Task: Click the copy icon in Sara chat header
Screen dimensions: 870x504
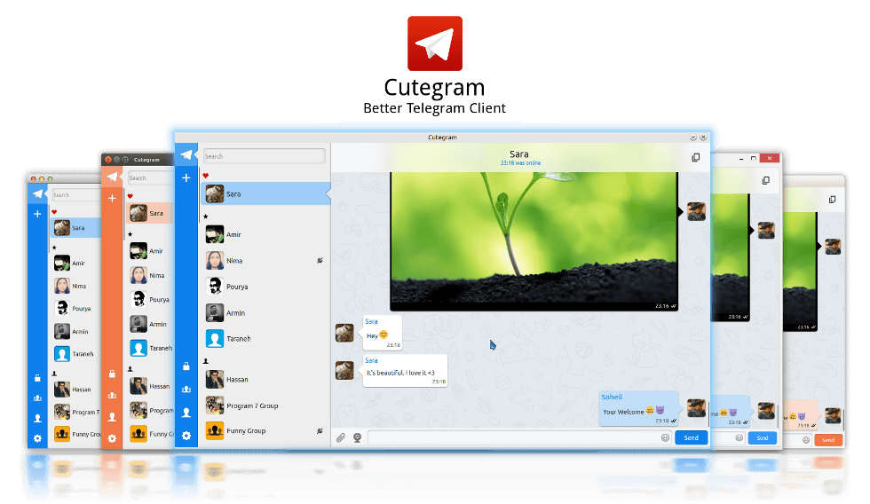Action: tap(696, 157)
